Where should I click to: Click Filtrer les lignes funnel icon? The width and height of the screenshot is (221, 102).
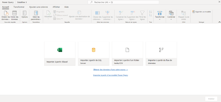(142, 13)
